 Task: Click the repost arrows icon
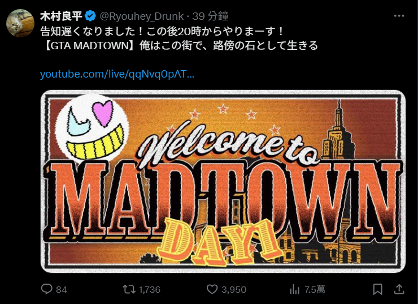pyautogui.click(x=129, y=289)
